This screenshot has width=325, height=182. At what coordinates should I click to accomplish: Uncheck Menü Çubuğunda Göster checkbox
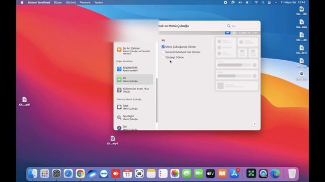pos(163,47)
